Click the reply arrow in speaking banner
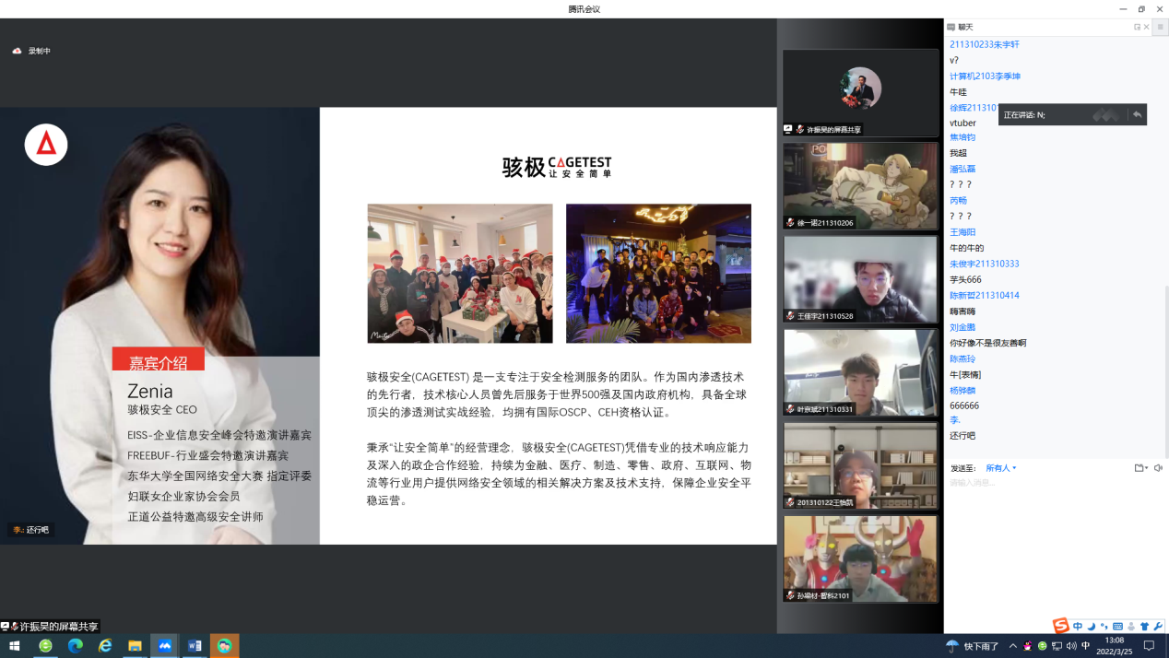 pos(1137,114)
